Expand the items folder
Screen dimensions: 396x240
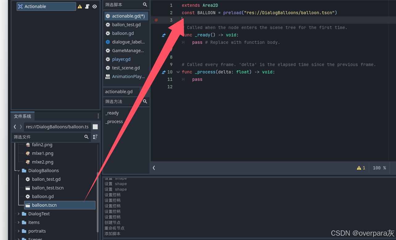[x=18, y=222]
